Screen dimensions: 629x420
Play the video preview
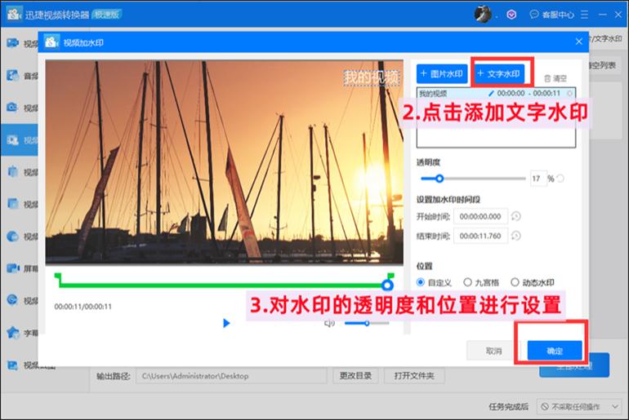click(x=226, y=323)
